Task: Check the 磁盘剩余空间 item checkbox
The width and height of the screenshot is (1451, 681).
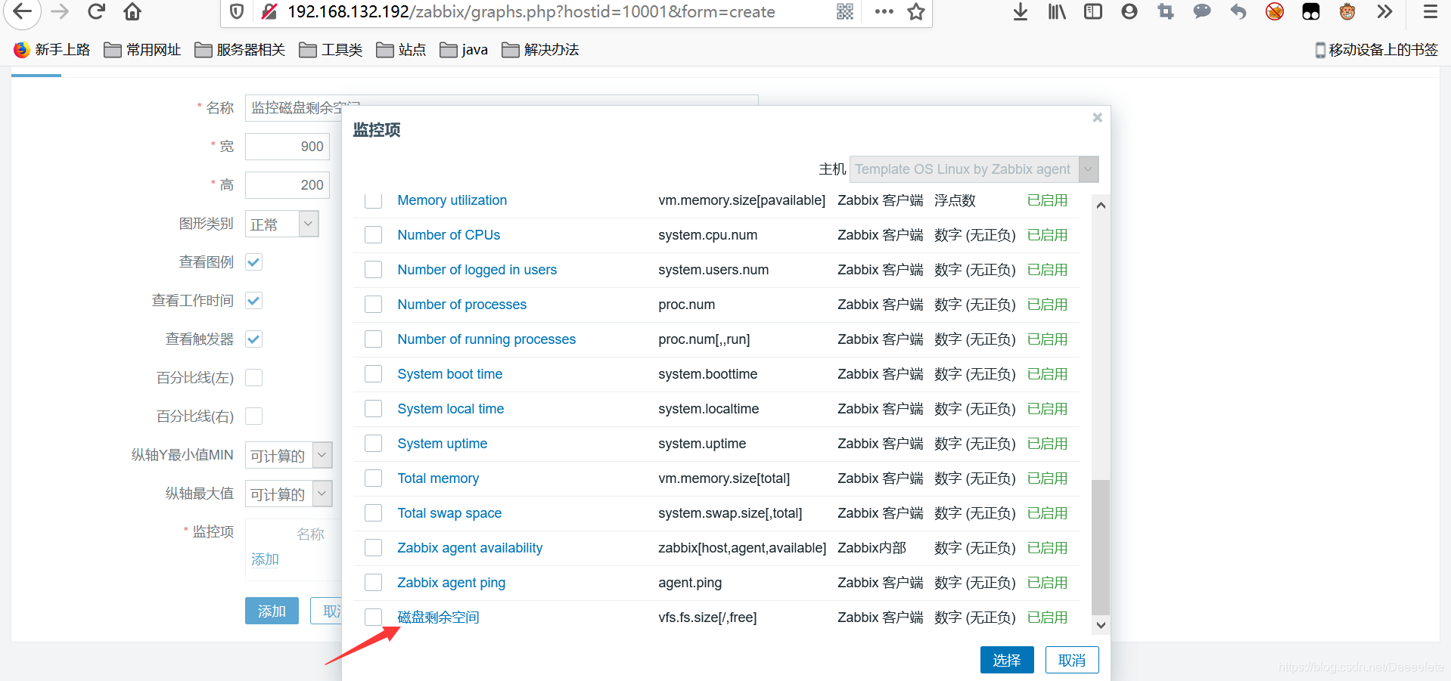Action: pos(373,618)
